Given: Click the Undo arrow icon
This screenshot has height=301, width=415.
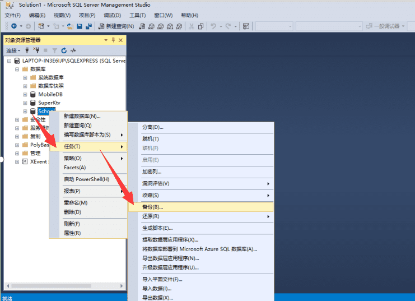Looking at the screenshot, I should [x=213, y=26].
